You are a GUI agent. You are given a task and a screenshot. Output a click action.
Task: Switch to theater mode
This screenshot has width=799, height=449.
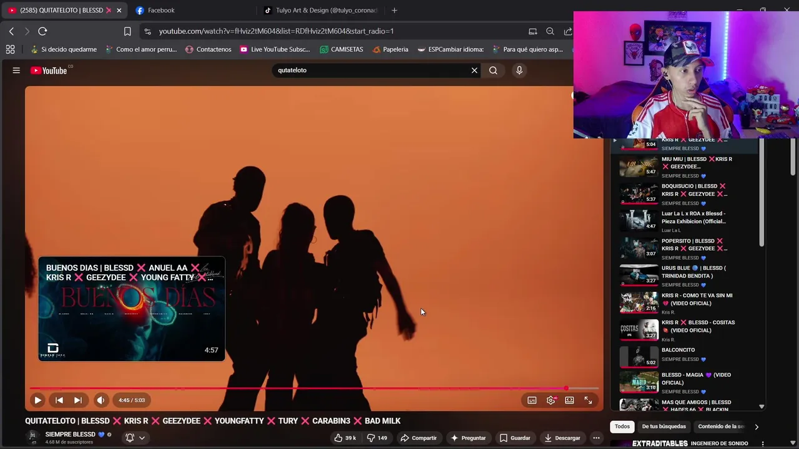569,400
